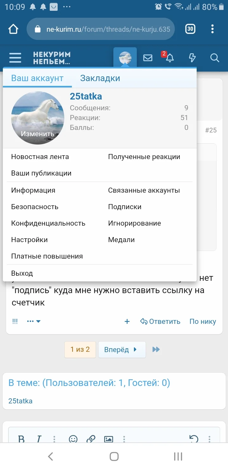The width and height of the screenshot is (228, 469).
Task: Open Полученные реакции
Action: 144,157
